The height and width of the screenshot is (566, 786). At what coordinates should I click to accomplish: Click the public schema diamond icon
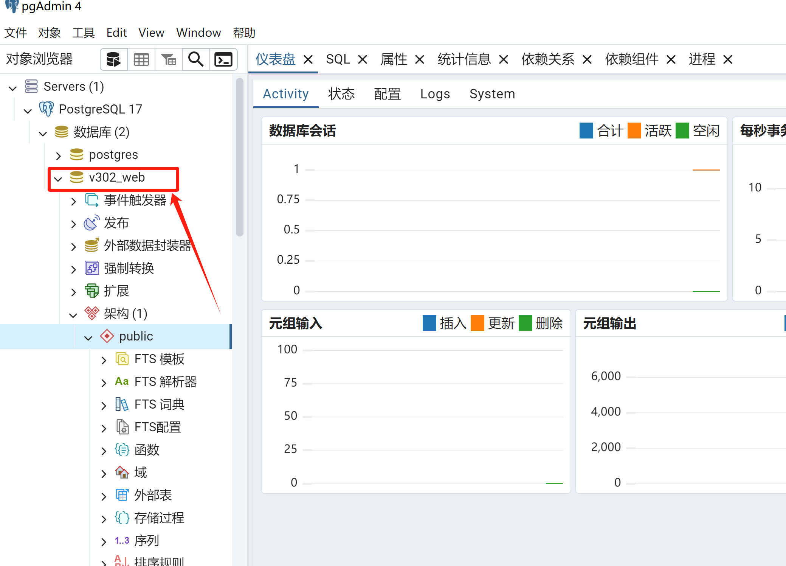[107, 336]
